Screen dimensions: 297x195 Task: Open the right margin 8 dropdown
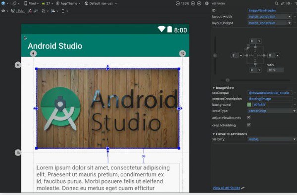pos(274,55)
